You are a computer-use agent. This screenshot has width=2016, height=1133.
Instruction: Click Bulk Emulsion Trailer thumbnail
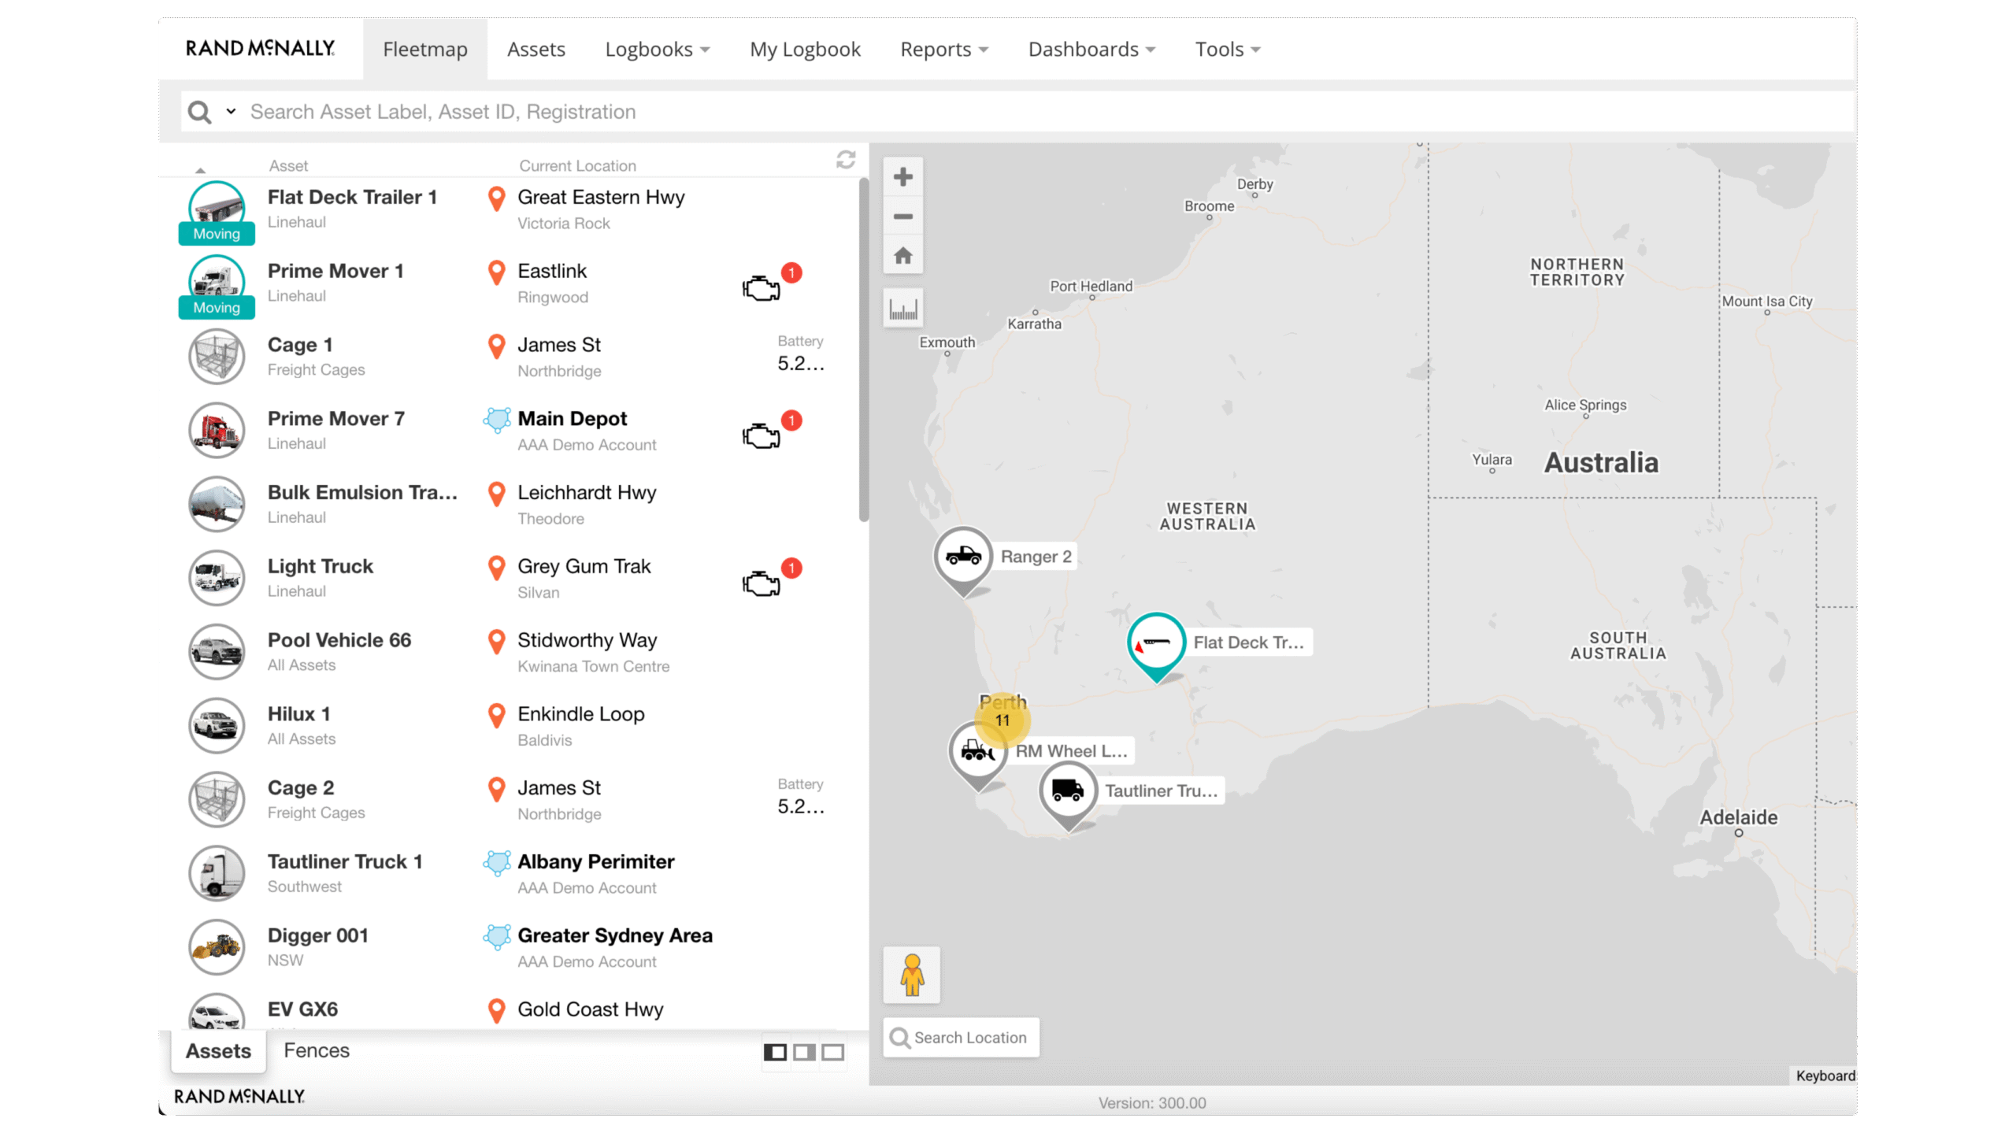tap(217, 505)
